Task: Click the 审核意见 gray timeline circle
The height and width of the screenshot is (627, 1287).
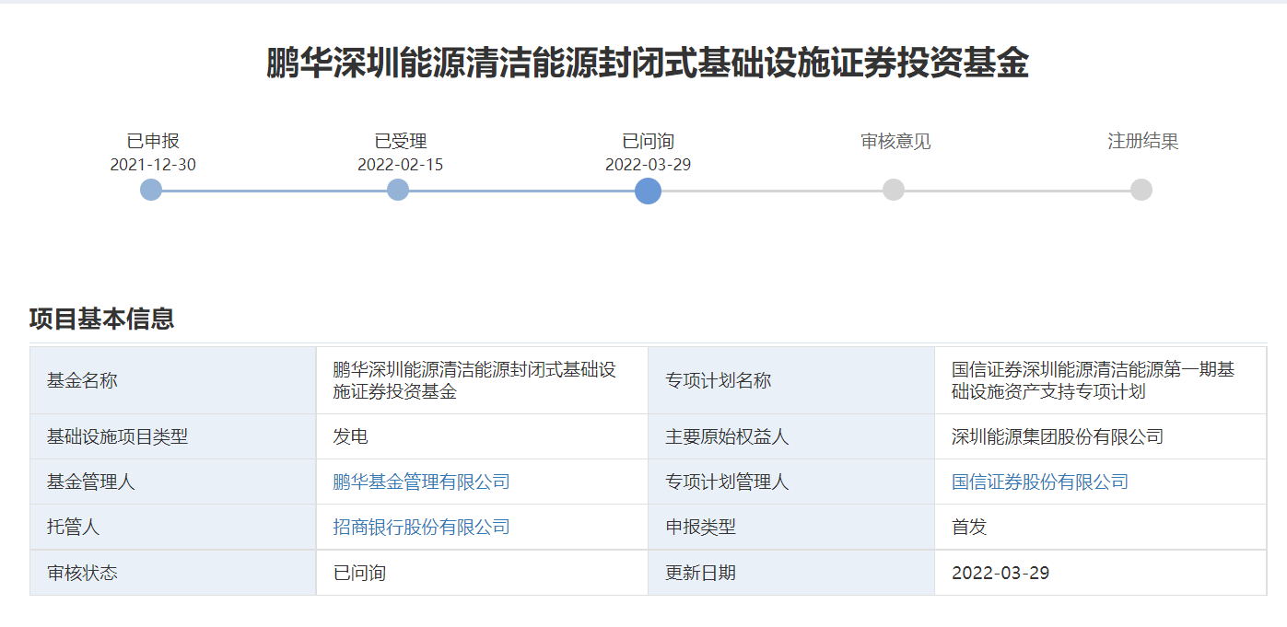Action: (x=894, y=190)
